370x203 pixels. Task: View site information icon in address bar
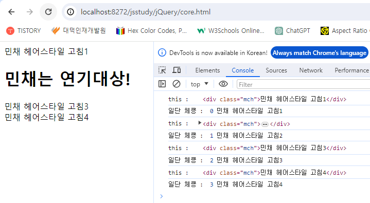71,12
